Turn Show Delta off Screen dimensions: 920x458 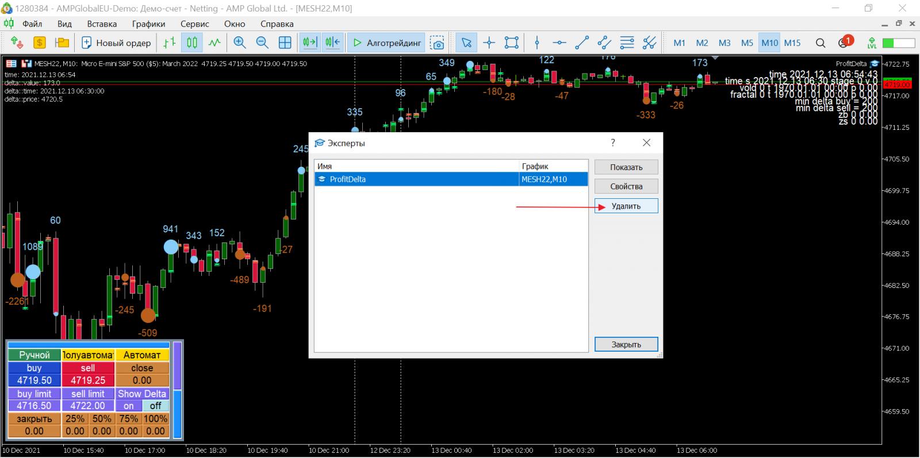point(155,406)
